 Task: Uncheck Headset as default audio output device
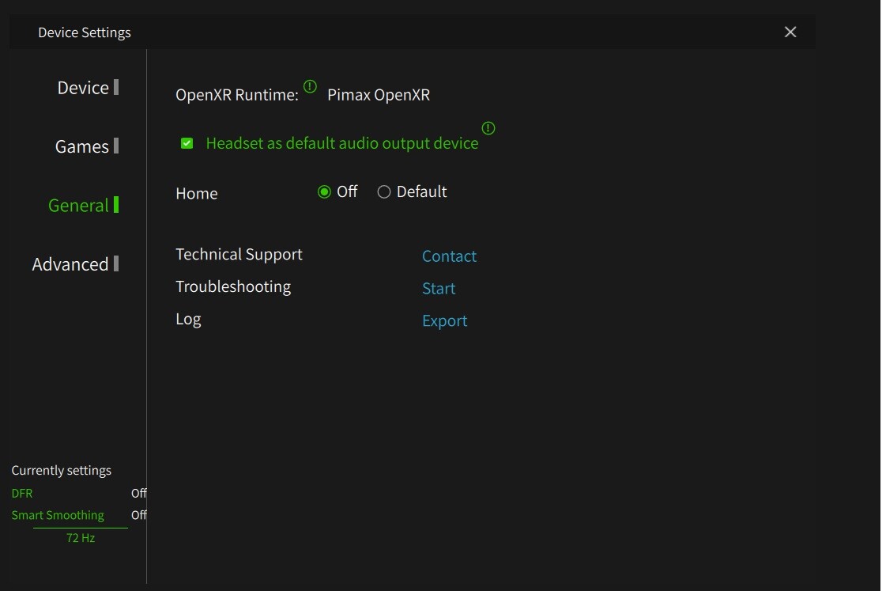tap(187, 144)
